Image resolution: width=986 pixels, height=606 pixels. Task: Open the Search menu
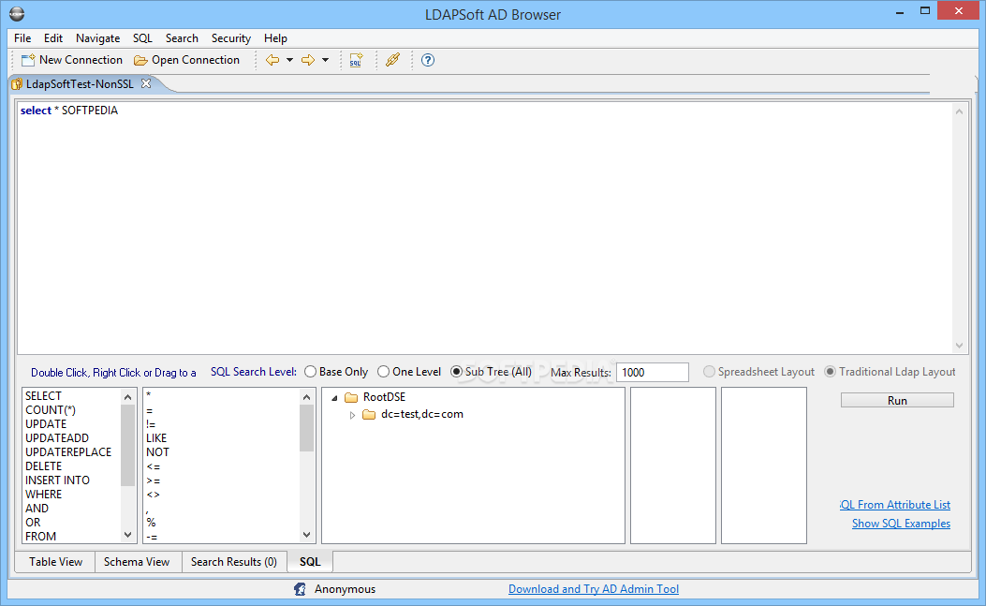182,38
